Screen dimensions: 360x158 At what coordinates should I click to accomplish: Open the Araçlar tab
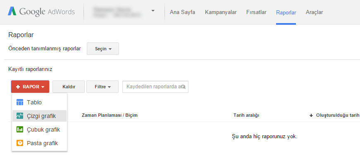pyautogui.click(x=314, y=12)
